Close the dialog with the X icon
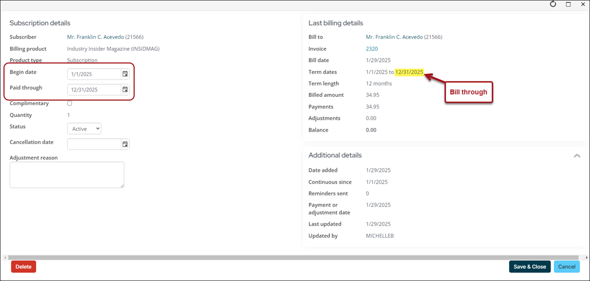Screen dimensions: 590x281 [583, 4]
